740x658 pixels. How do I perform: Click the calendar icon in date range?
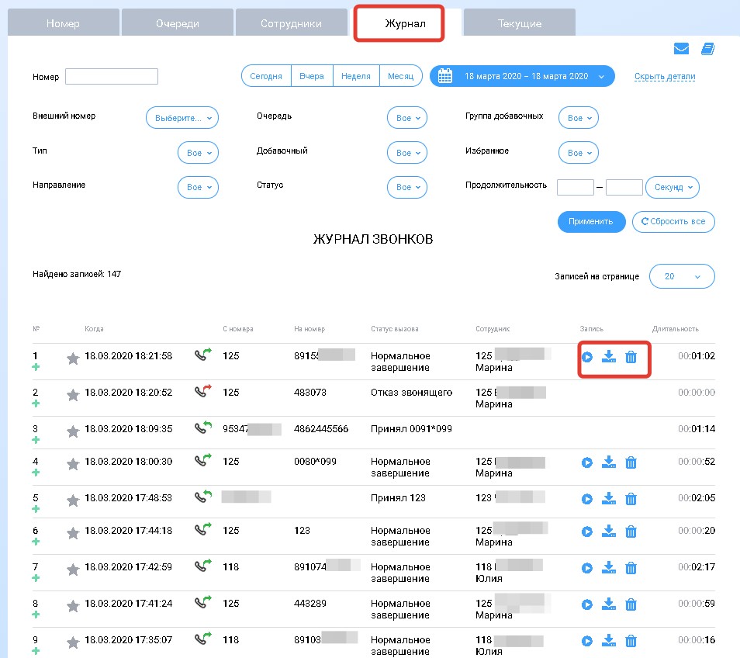445,76
